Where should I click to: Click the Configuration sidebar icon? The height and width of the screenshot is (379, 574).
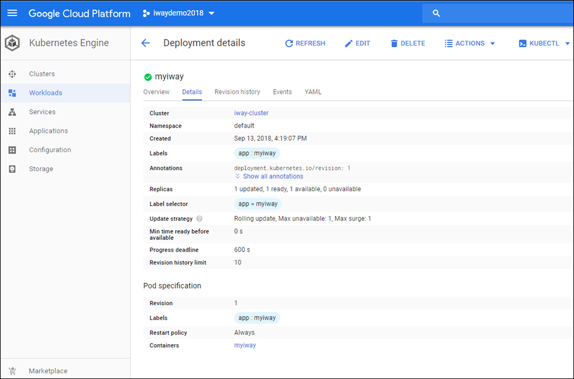pos(12,150)
